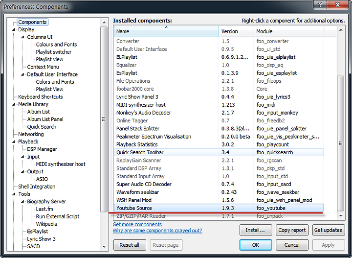The image size is (352, 258).
Task: Select Quick Search Toolbar component row
Action: [219, 152]
